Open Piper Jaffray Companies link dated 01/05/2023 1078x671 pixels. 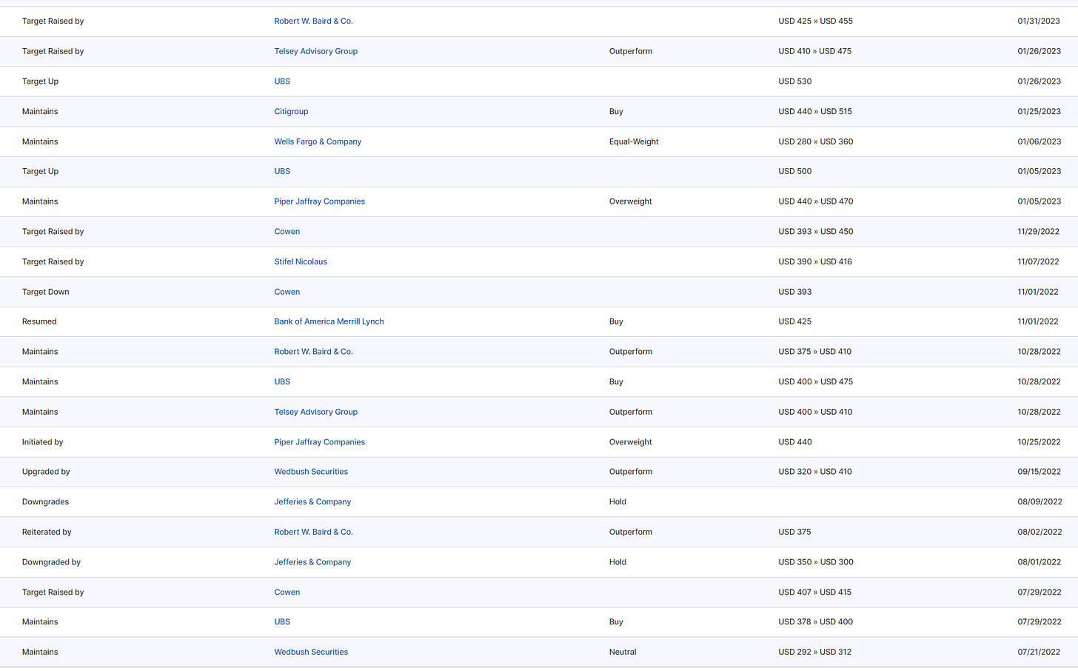pos(319,201)
